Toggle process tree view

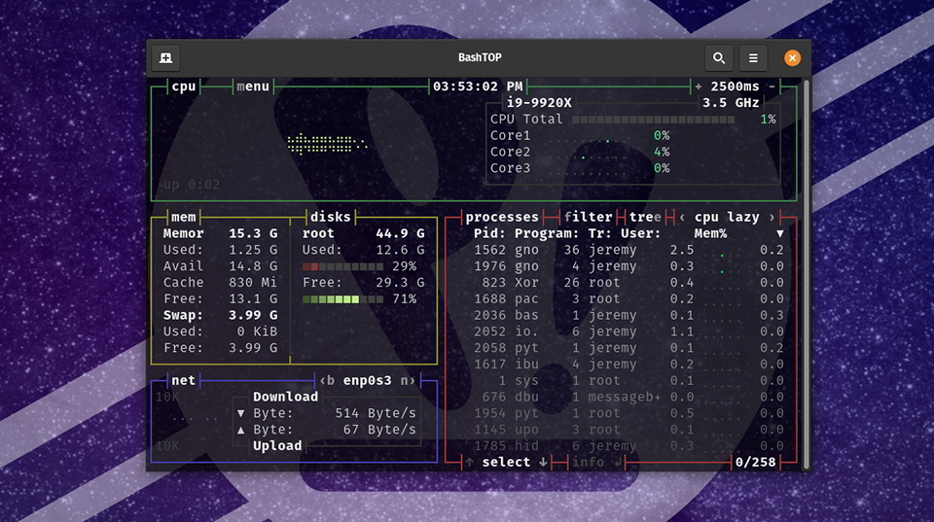point(645,217)
